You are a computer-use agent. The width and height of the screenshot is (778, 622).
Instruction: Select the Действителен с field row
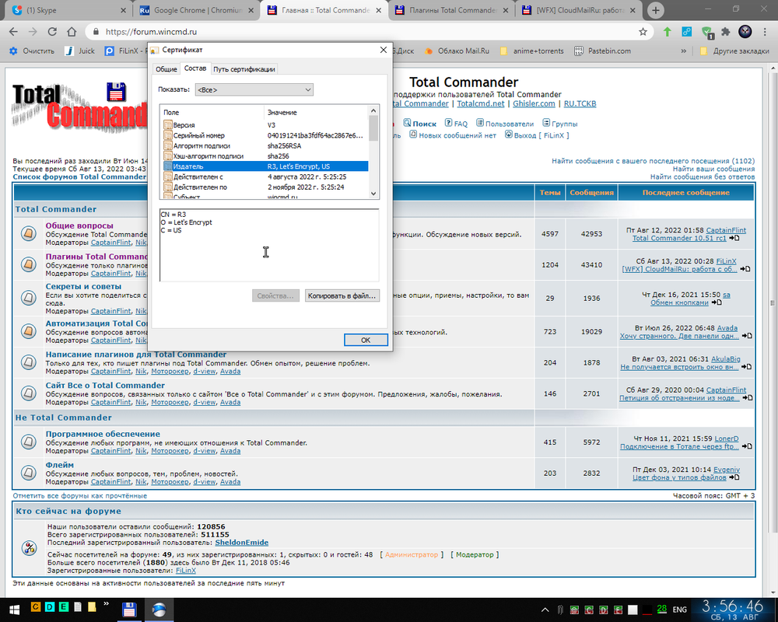tap(265, 176)
